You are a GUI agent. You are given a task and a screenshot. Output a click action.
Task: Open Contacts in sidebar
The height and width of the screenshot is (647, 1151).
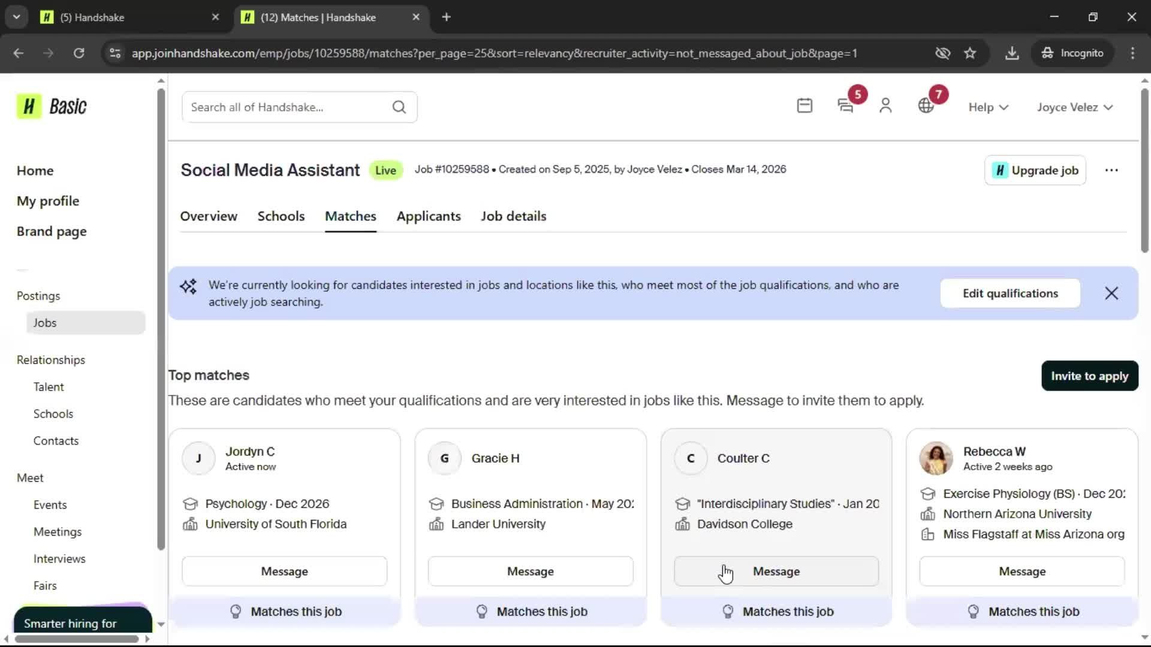tap(56, 441)
